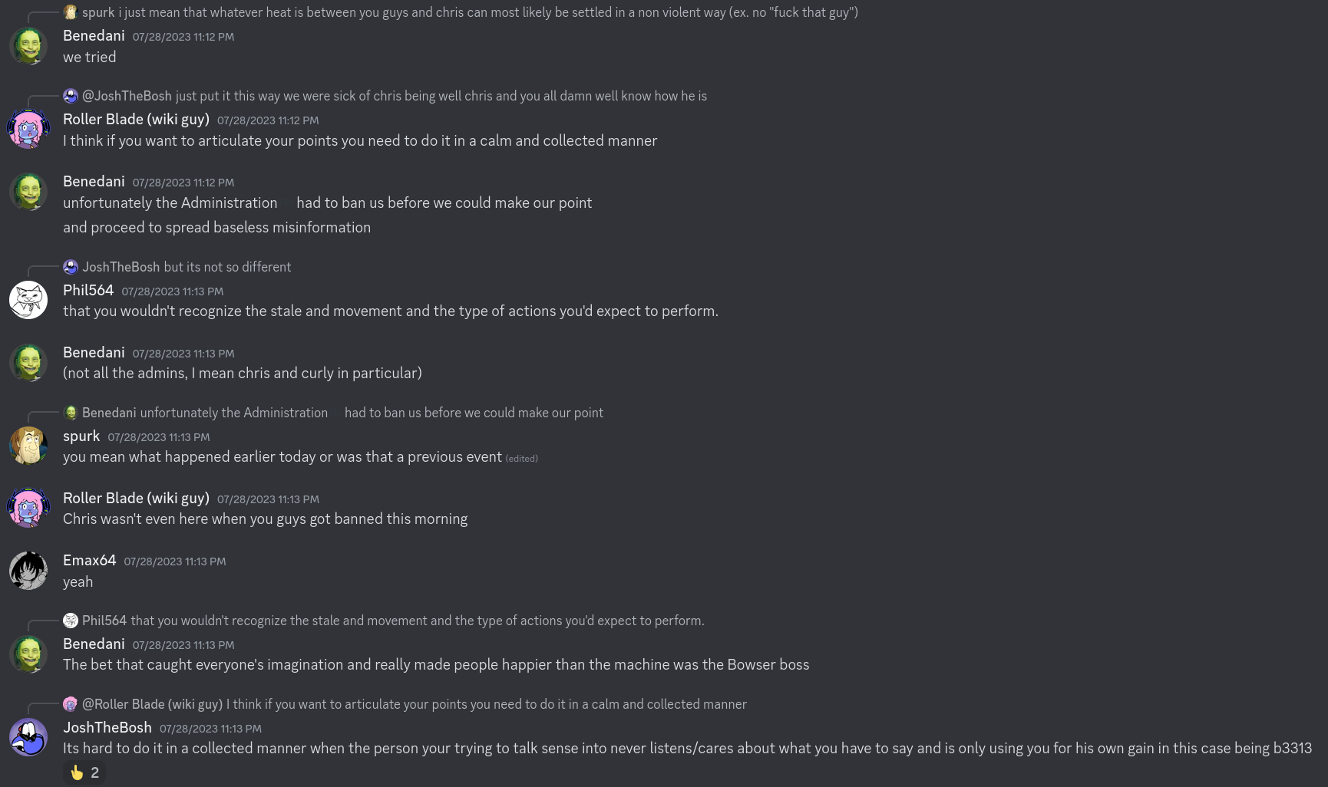Image resolution: width=1328 pixels, height=787 pixels.
Task: Click Benedani's green avatar beside "we tried"
Action: [x=28, y=46]
